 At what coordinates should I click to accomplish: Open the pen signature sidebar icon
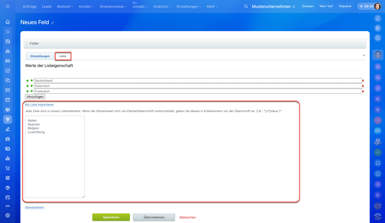[x=8, y=129]
